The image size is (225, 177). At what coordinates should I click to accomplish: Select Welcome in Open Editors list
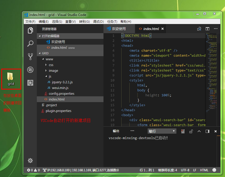click(x=70, y=42)
